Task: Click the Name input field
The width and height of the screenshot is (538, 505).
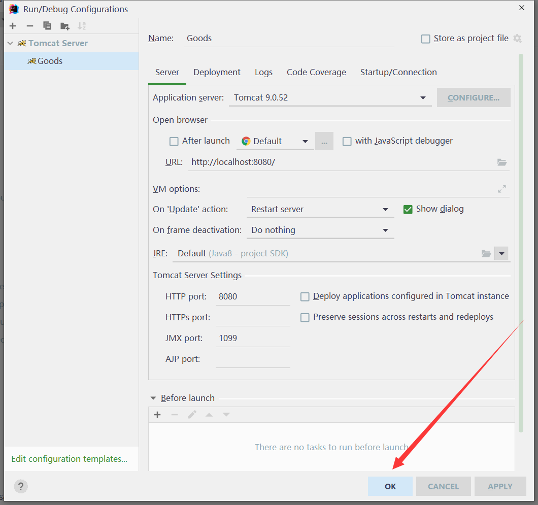Action: [x=289, y=39]
